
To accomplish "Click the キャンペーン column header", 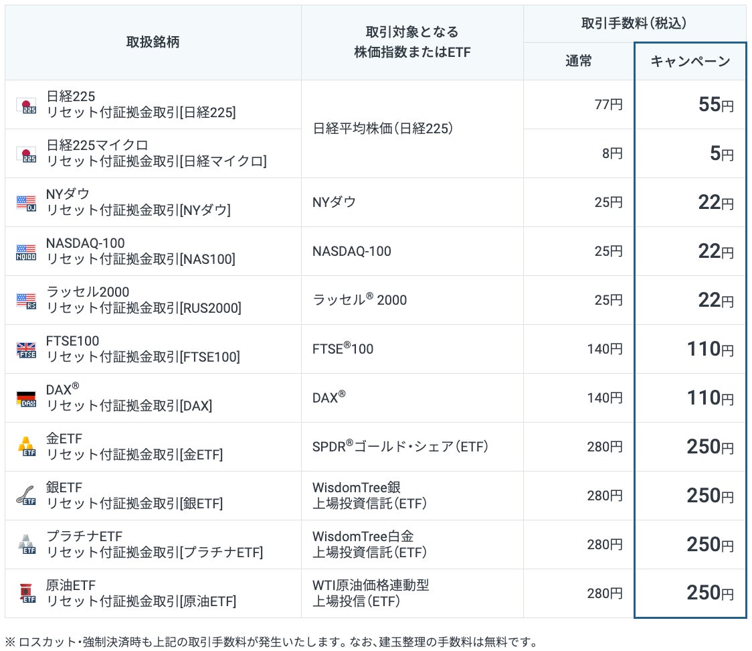I will (690, 62).
